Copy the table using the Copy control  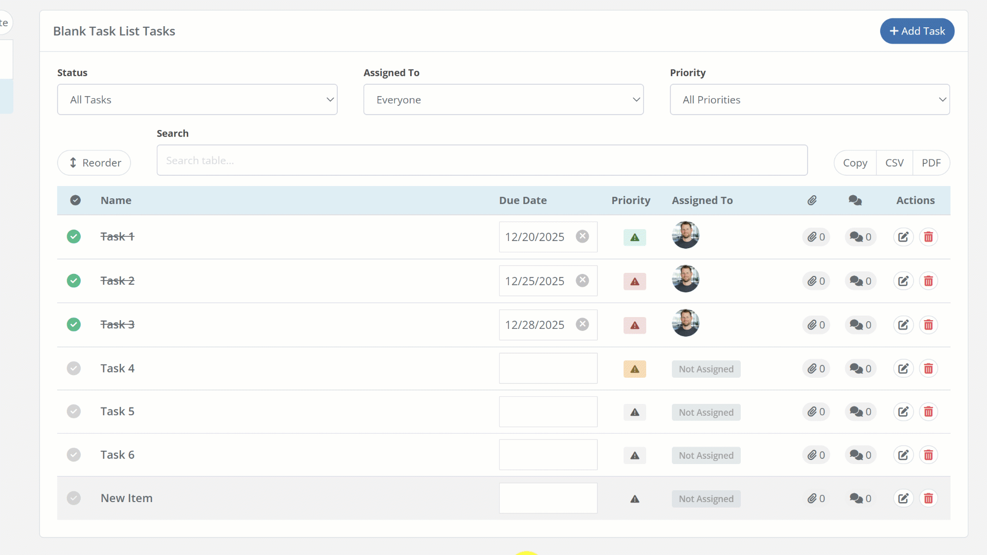coord(855,162)
